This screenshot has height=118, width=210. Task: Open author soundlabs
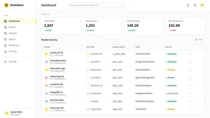[96, 78]
